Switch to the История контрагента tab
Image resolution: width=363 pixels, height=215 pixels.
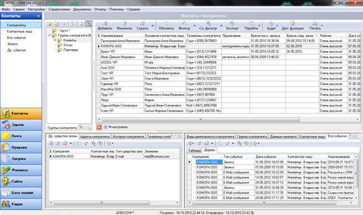click(x=128, y=137)
